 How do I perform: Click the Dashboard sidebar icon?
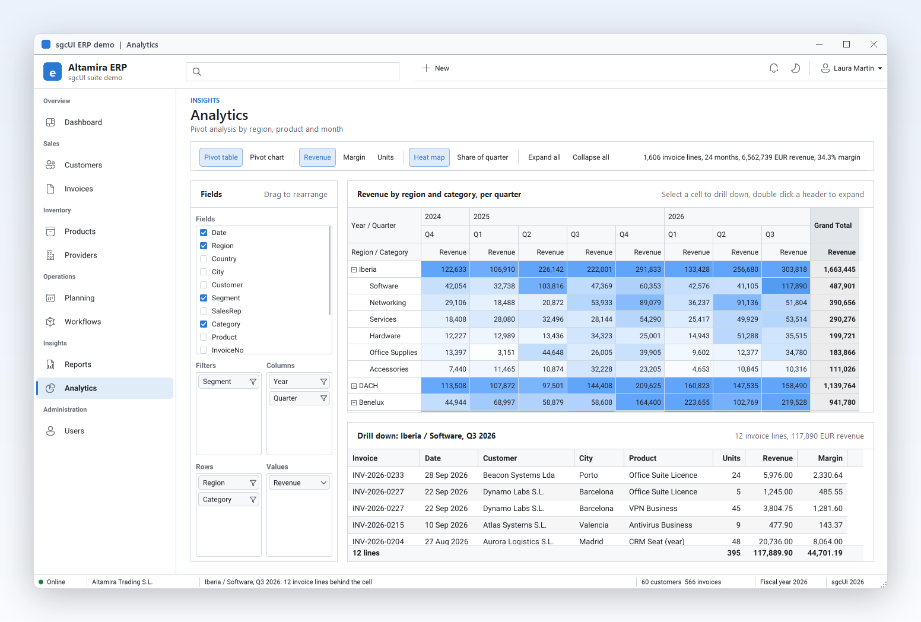click(x=50, y=122)
